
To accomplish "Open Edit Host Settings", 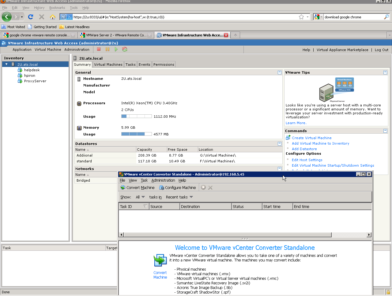I will [x=307, y=160].
